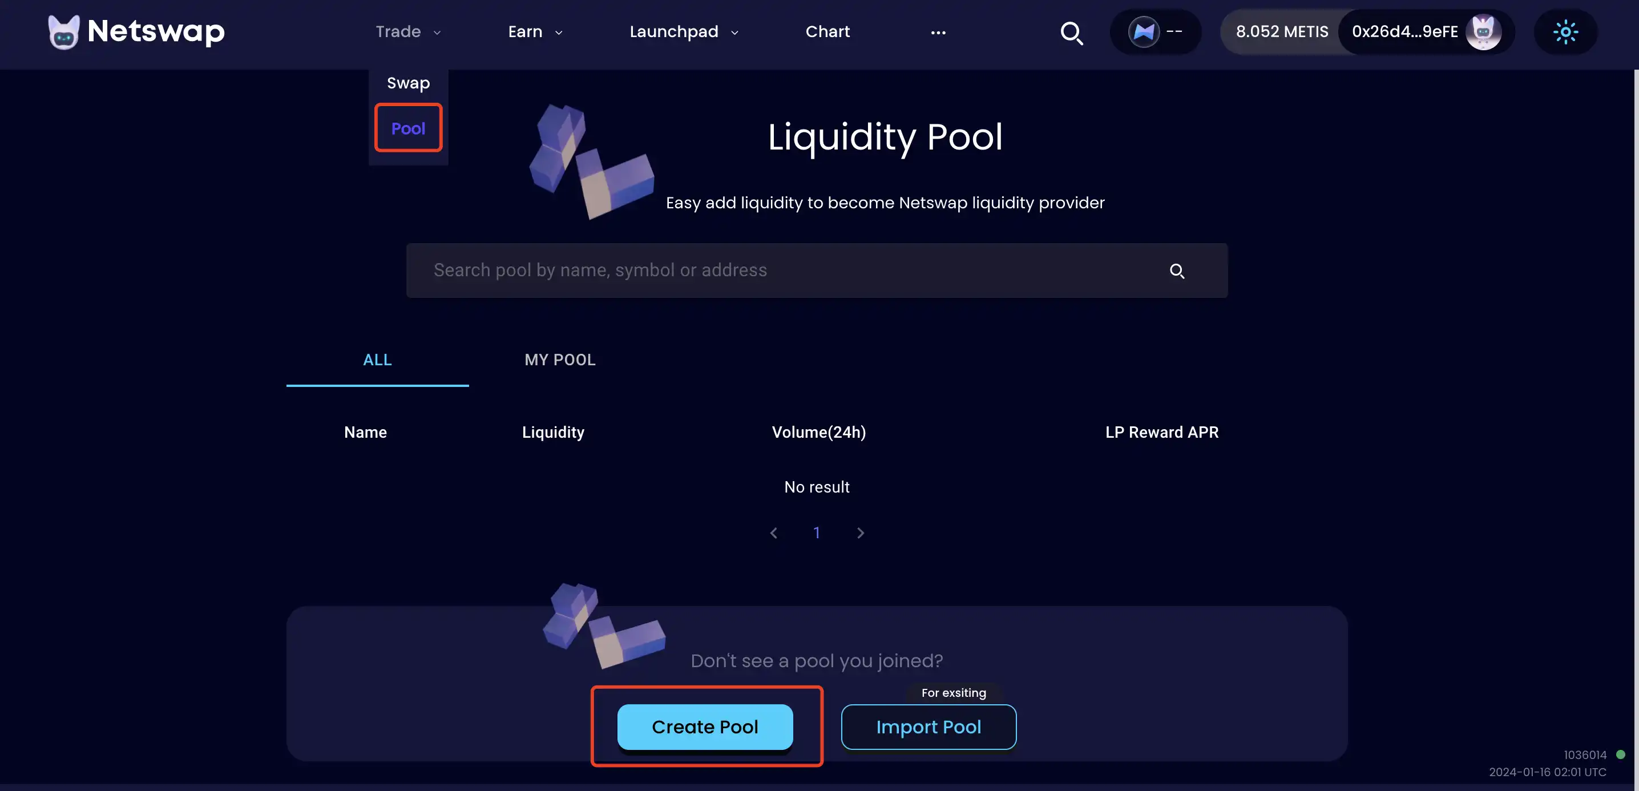Screen dimensions: 1639x791
Task: Toggle light/dark mode icon
Action: pos(1566,31)
